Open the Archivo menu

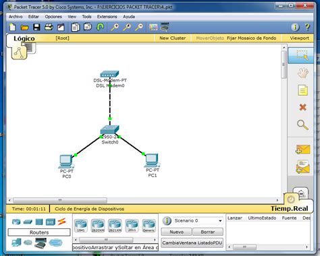(16, 17)
